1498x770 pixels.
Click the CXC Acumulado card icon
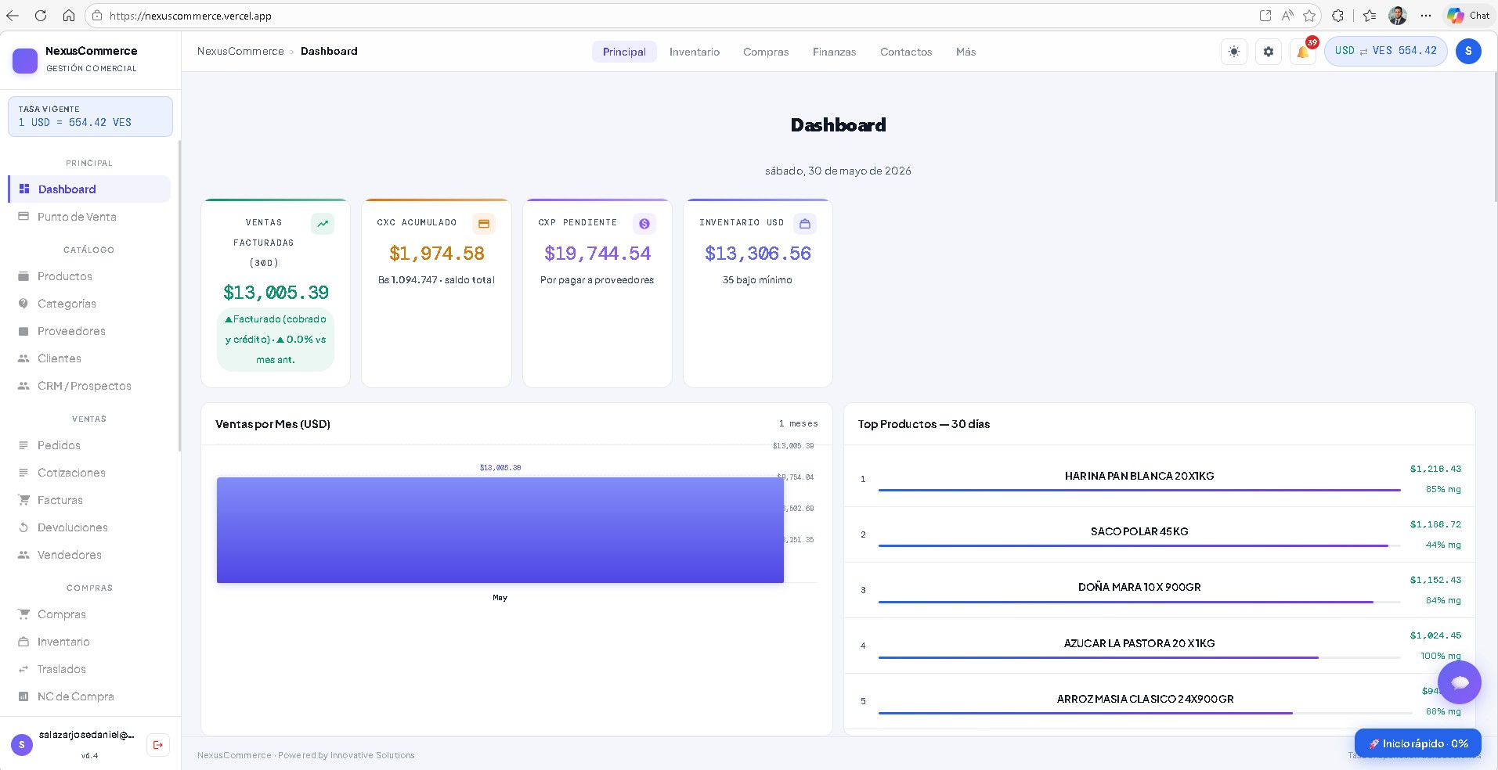coord(484,224)
